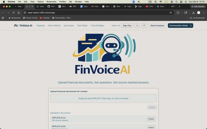Switch to the Vercel tab
Screen dimensions: 207x129
pyautogui.click(x=62, y=6)
